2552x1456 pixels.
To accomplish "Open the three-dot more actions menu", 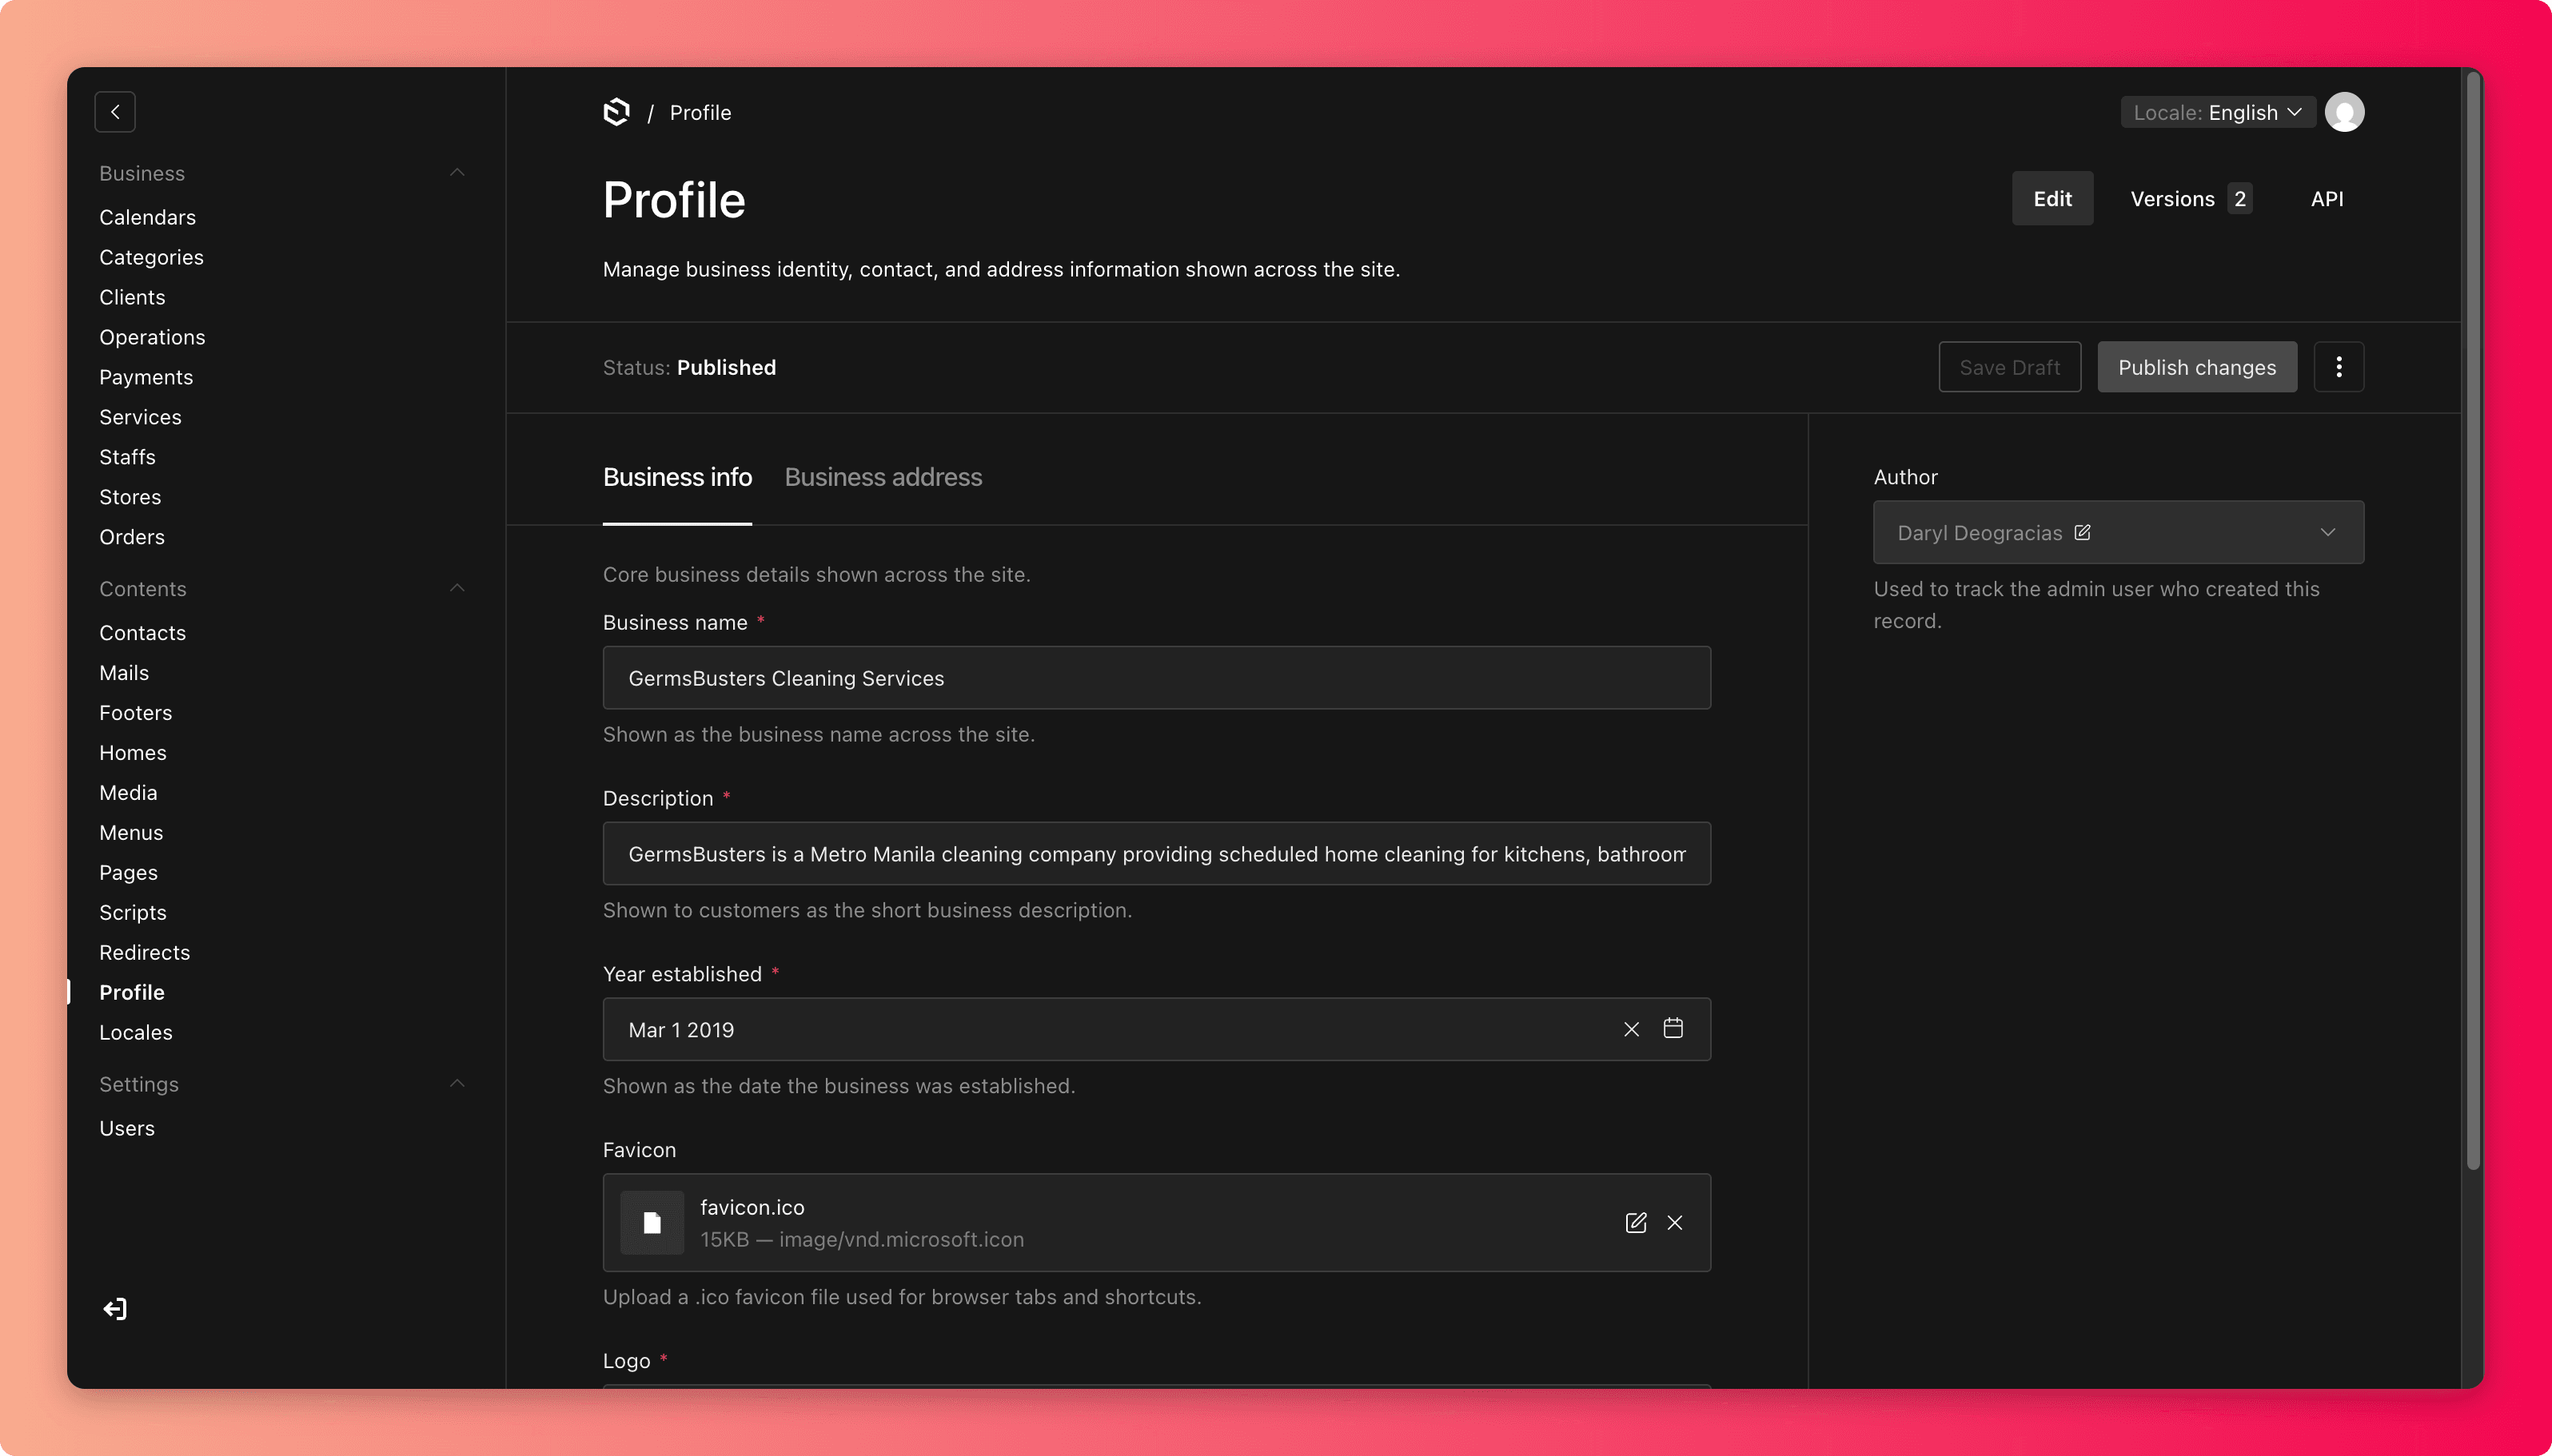I will pos(2338,367).
